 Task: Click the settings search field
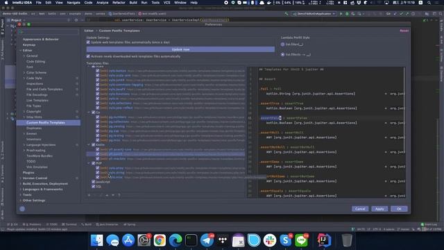point(49,32)
